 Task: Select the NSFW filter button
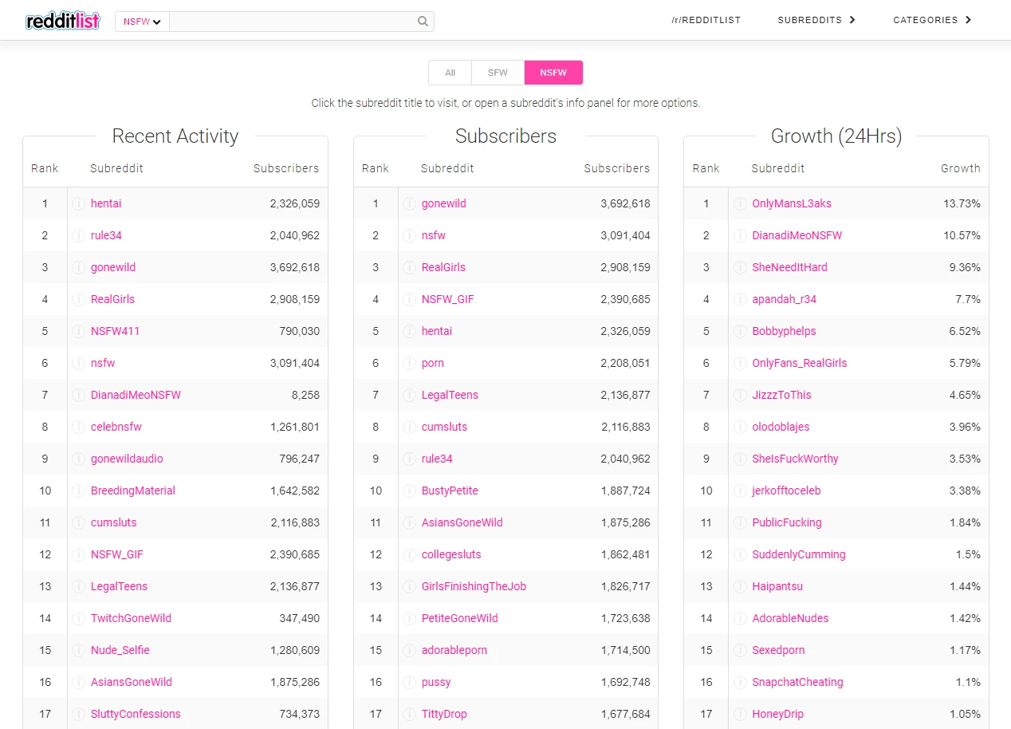pos(553,73)
